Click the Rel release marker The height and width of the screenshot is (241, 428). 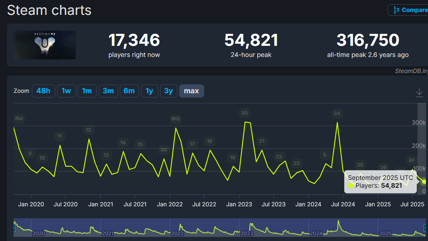pyautogui.click(x=19, y=118)
